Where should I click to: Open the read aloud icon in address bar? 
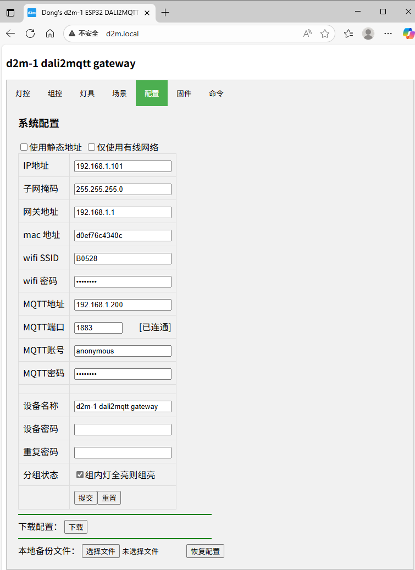coord(307,34)
